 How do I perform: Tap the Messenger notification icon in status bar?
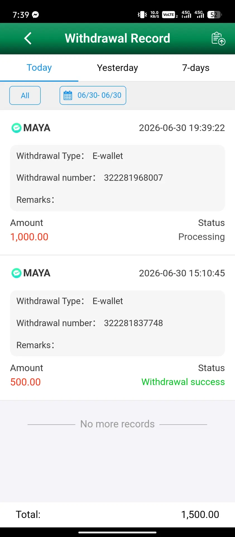tap(35, 15)
